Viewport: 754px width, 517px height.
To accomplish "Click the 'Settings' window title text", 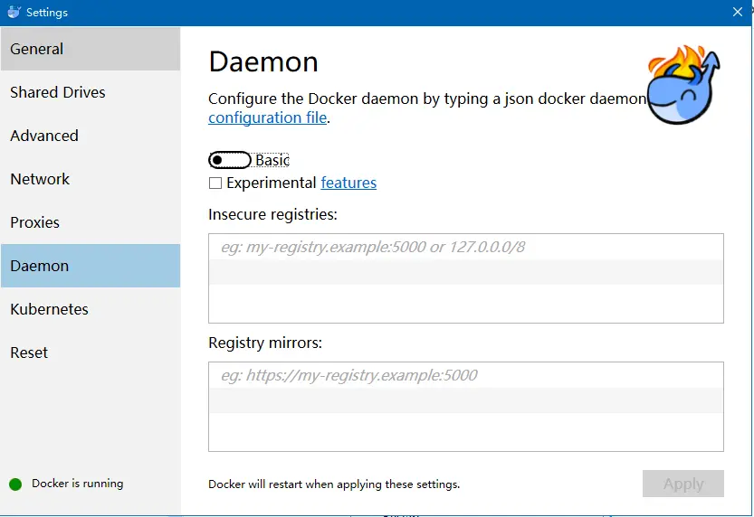I will pos(47,13).
